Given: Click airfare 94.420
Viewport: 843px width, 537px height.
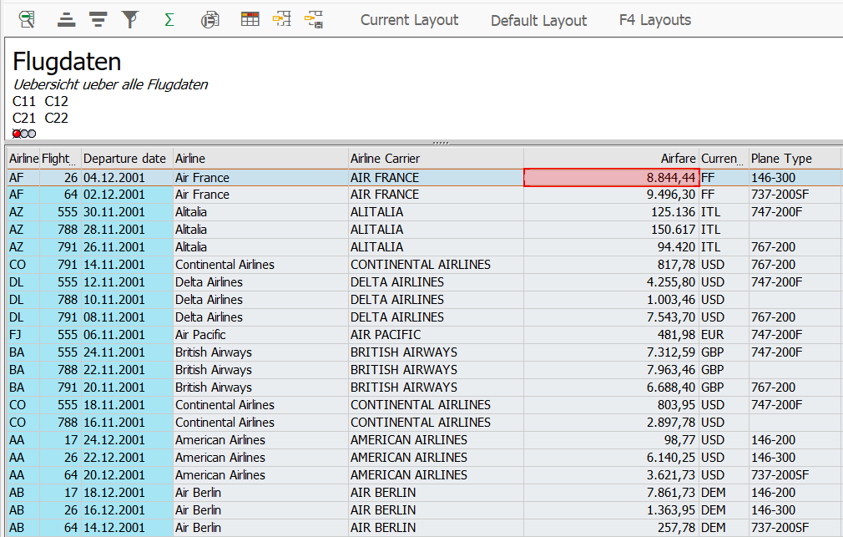Looking at the screenshot, I should click(611, 247).
